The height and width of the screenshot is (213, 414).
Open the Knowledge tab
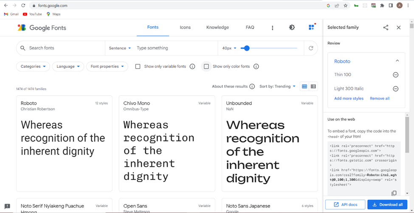pyautogui.click(x=217, y=28)
